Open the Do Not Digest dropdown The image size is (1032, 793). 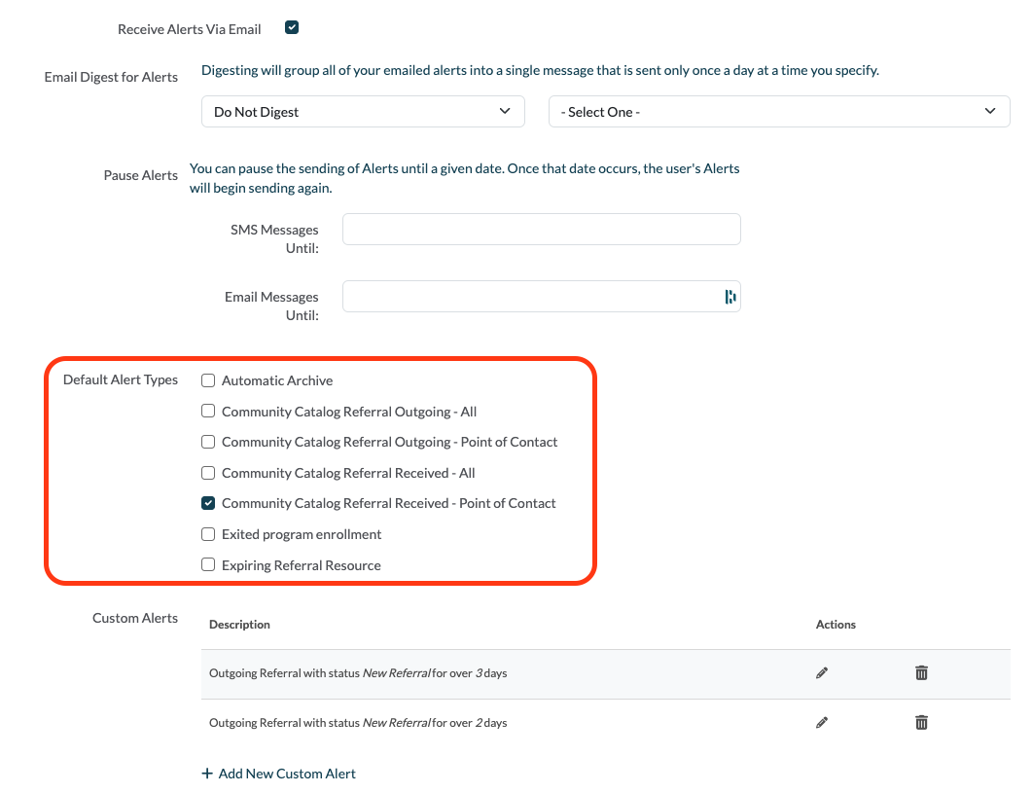(362, 112)
